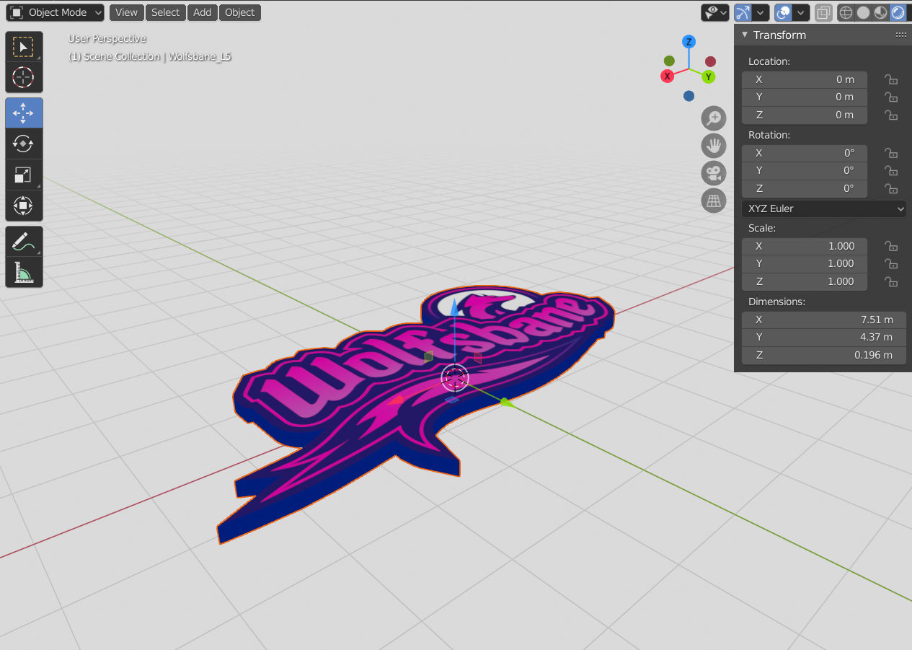
Task: Click the blue Z-axis move arrow in viewport
Action: 454,309
